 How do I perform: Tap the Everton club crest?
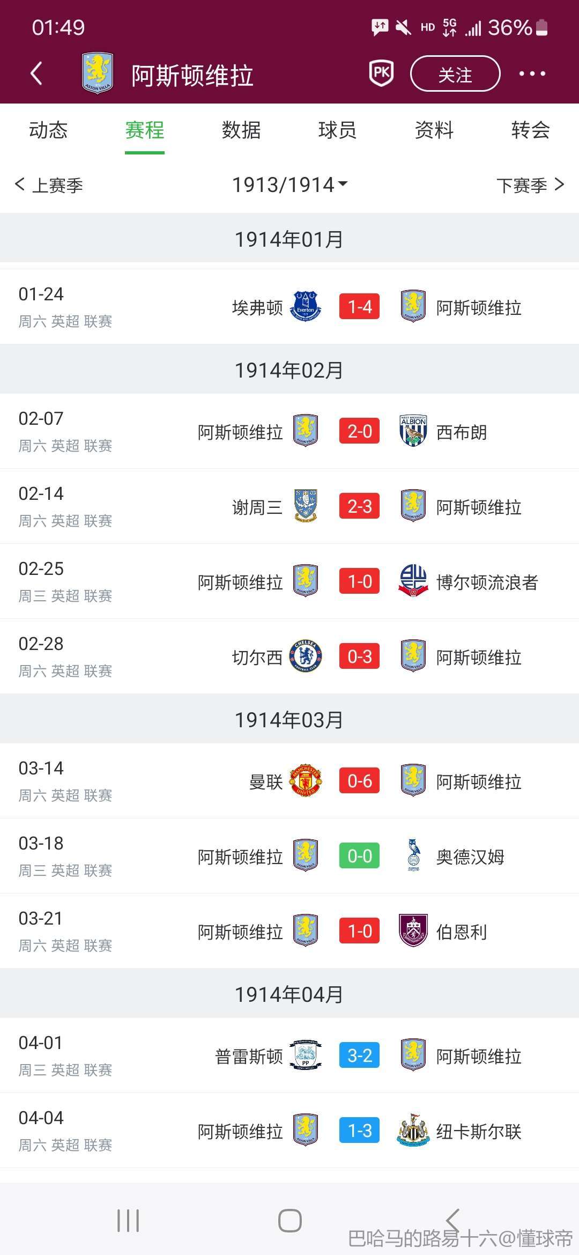tap(306, 307)
